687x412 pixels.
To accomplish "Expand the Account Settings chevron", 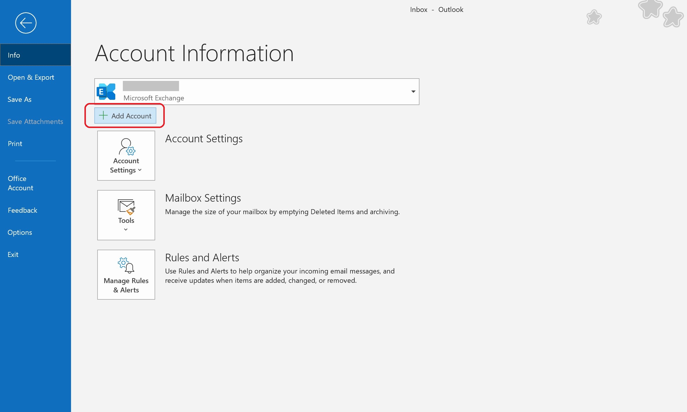I will (x=140, y=170).
